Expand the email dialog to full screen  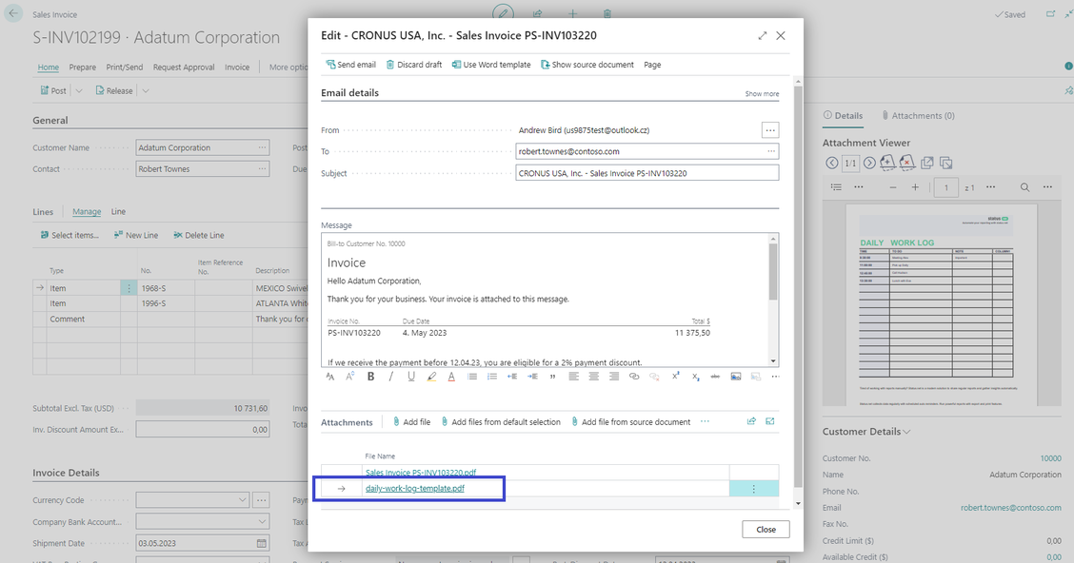pos(762,35)
